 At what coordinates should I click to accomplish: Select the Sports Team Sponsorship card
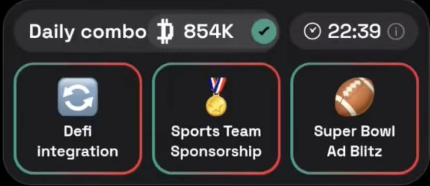216,118
